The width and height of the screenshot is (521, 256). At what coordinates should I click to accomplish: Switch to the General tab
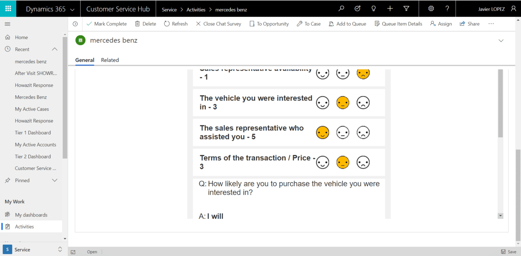(x=85, y=60)
